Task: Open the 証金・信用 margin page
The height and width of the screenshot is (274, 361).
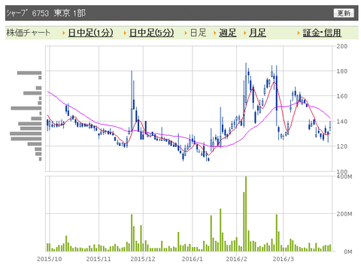Action: [322, 33]
